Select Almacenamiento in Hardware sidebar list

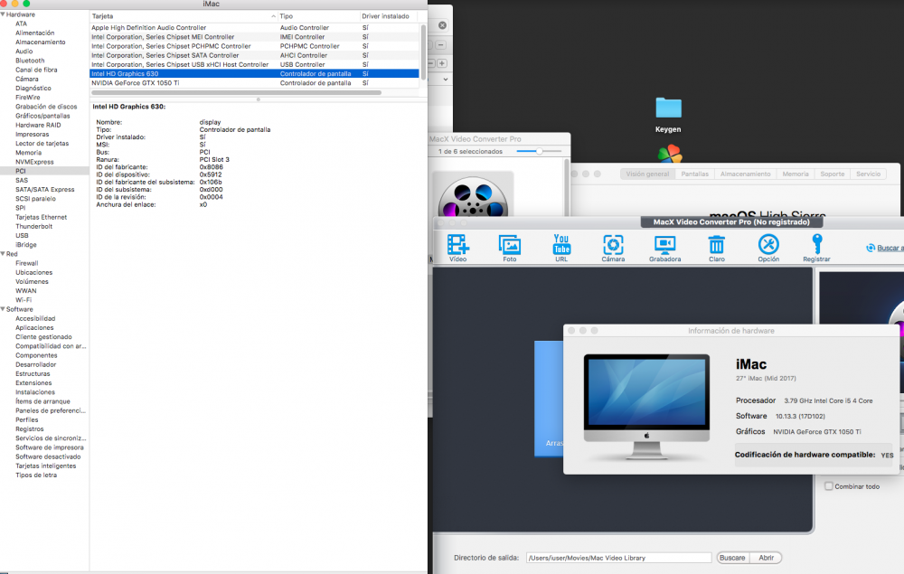tap(41, 42)
